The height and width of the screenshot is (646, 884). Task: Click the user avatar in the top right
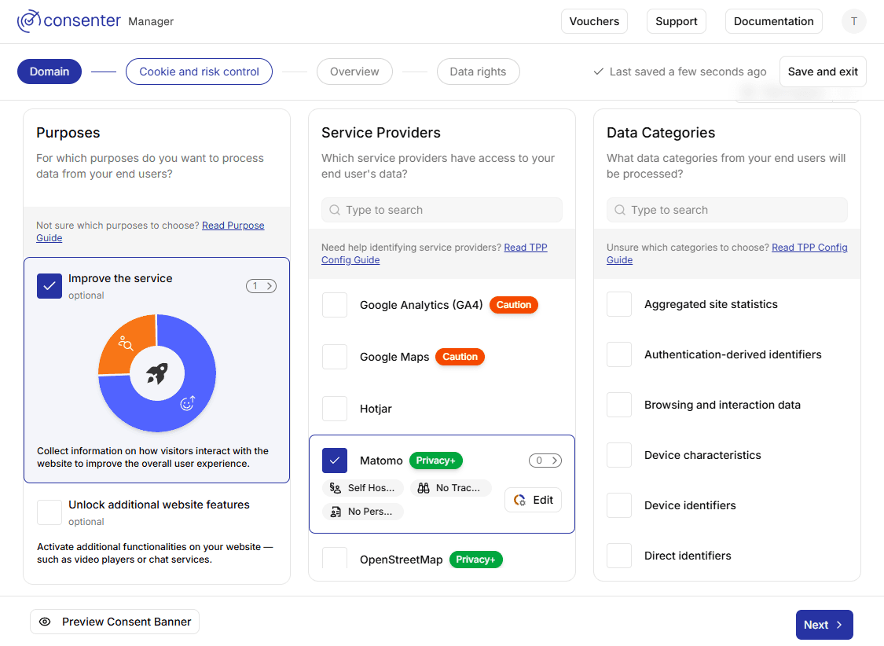[853, 21]
